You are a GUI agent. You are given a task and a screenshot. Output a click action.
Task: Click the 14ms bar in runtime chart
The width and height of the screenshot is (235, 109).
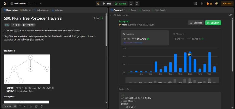tap(190, 62)
